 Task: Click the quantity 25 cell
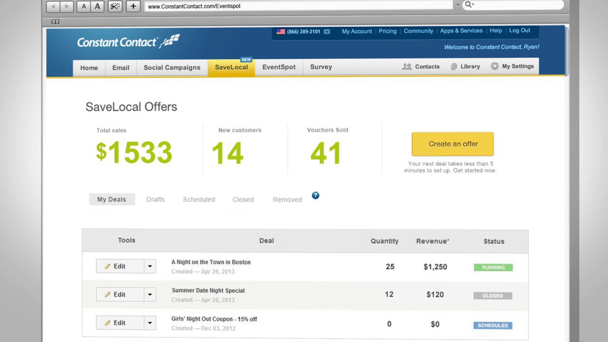[x=390, y=267]
